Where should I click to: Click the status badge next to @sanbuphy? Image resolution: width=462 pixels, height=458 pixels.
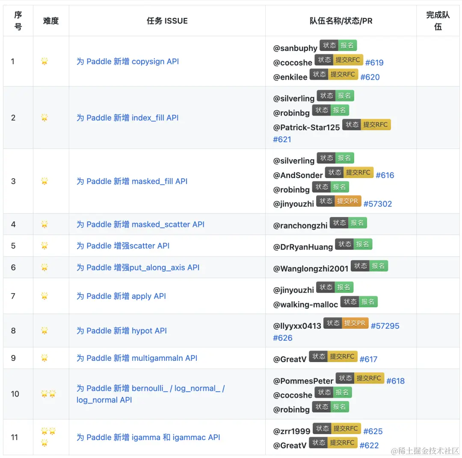coord(338,45)
